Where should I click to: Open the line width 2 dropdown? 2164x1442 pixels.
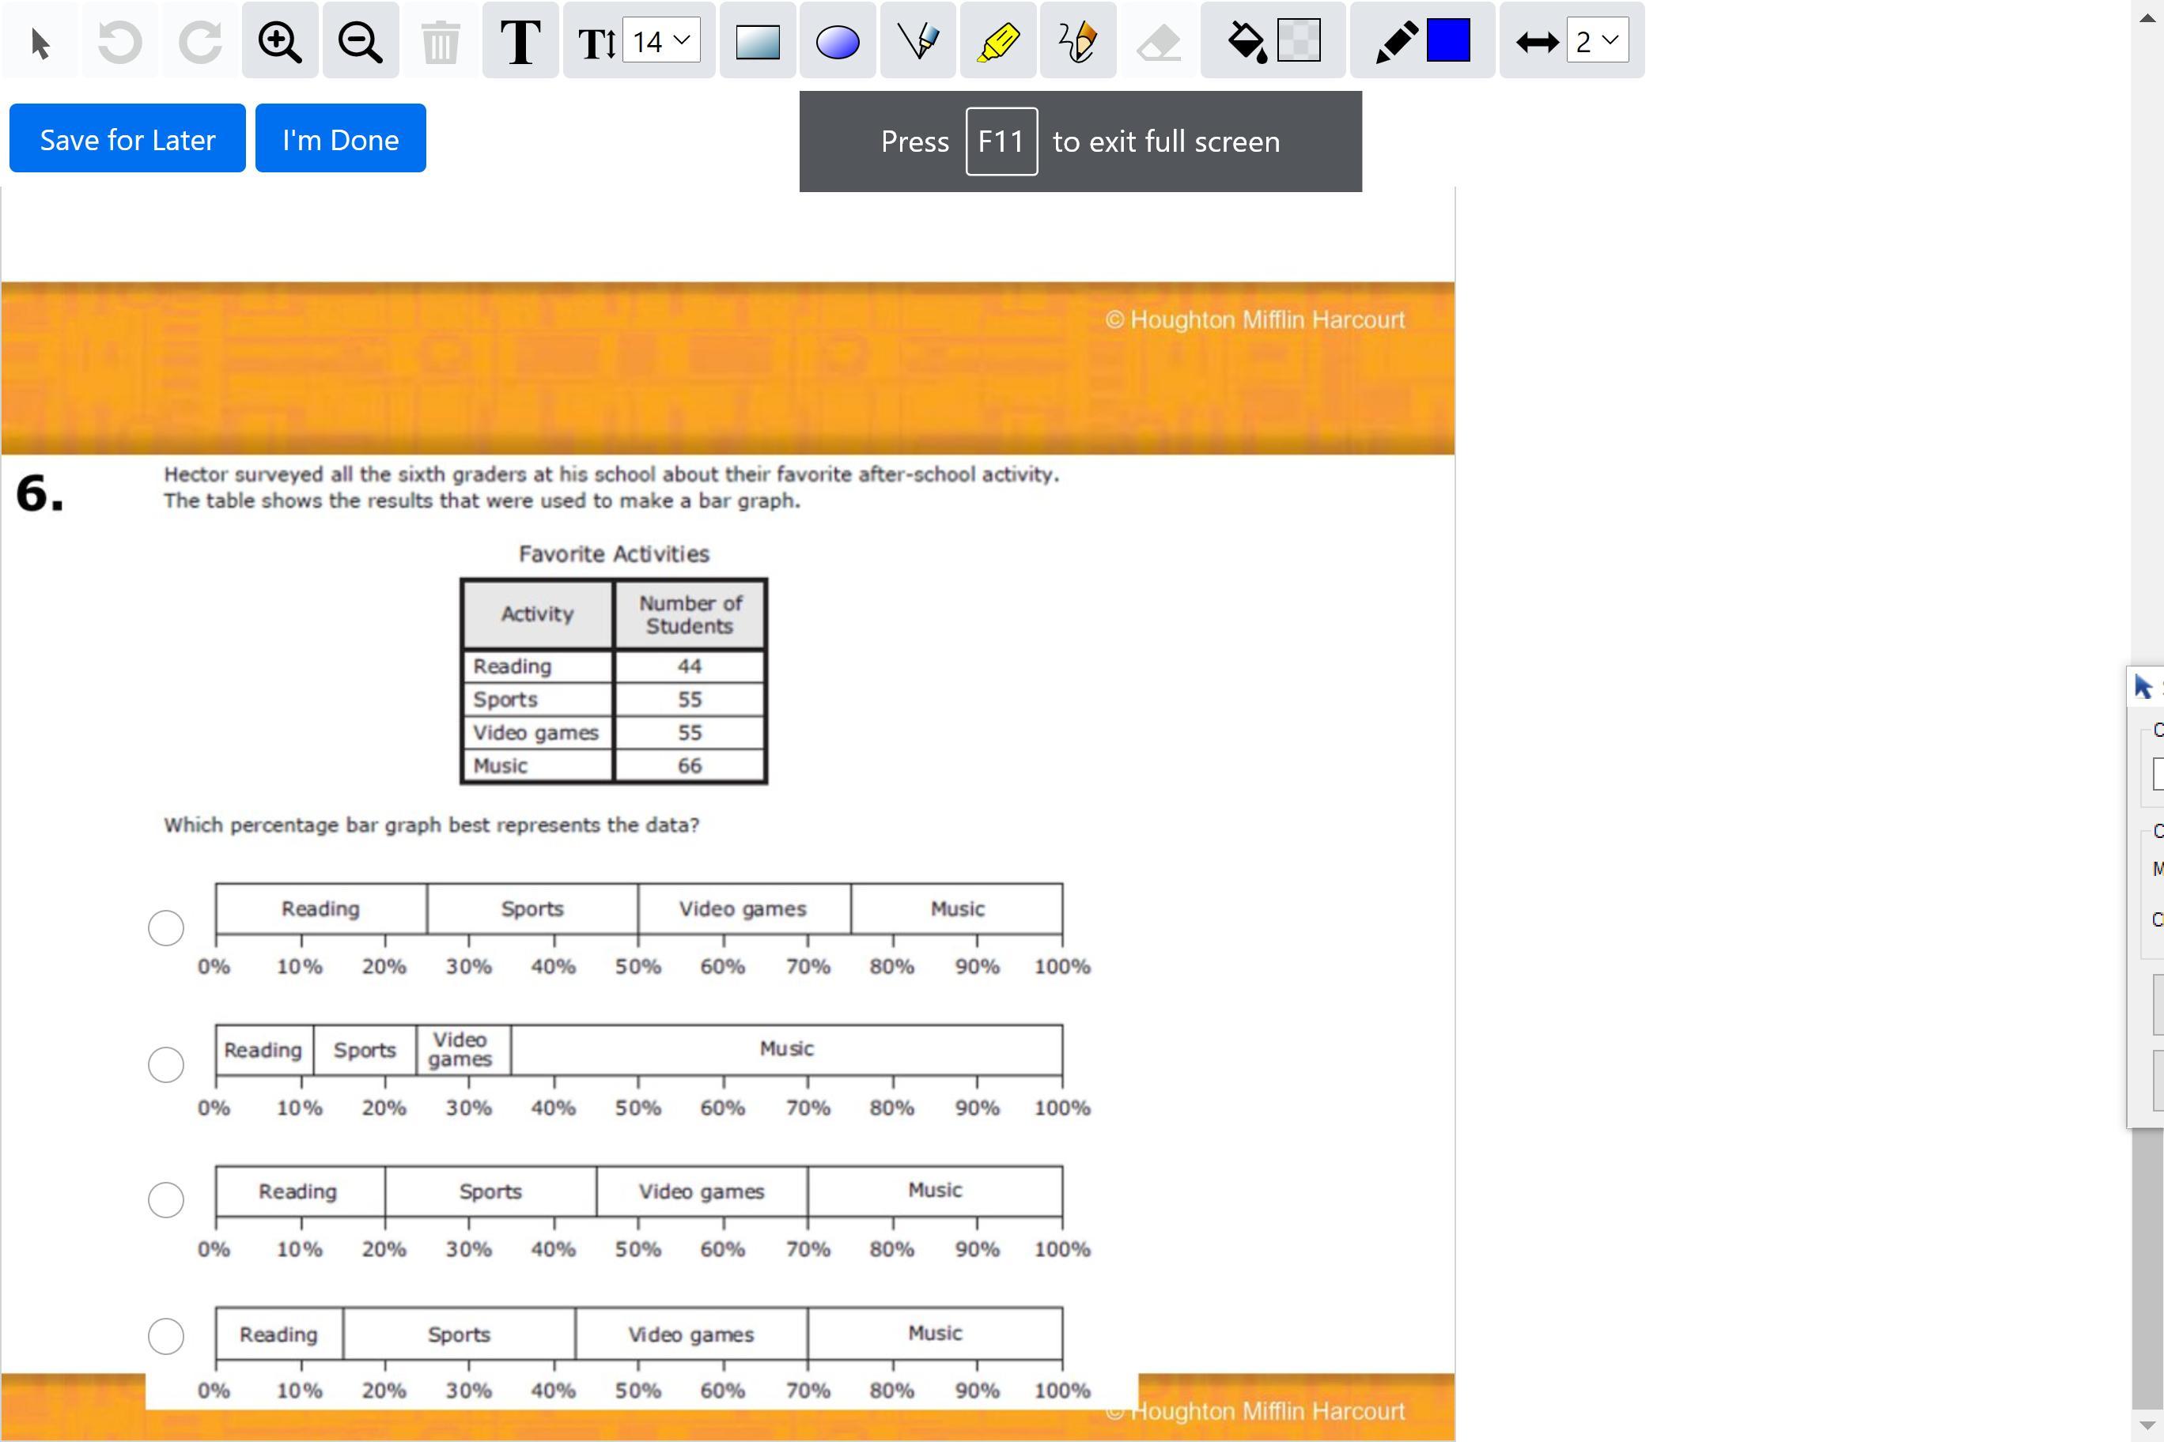click(x=1597, y=40)
